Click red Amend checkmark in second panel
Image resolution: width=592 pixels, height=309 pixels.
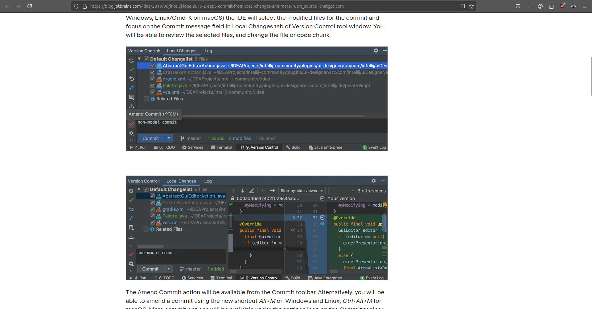[131, 254]
